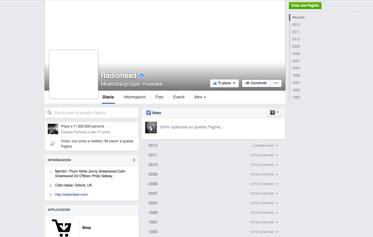The image size is (373, 237).
Task: Open the post-as identity dropdown
Action: point(274,112)
